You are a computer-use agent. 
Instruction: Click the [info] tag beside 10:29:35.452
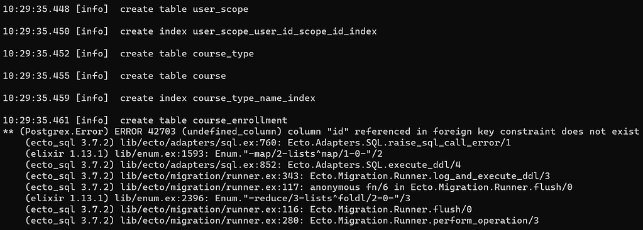pyautogui.click(x=92, y=54)
